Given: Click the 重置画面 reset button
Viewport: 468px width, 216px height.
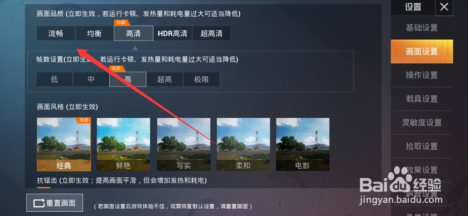Looking at the screenshot, I should (55, 203).
